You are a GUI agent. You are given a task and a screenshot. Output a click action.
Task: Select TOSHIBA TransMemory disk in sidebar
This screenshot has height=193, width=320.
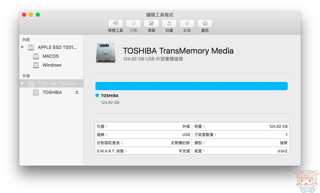pyautogui.click(x=57, y=84)
